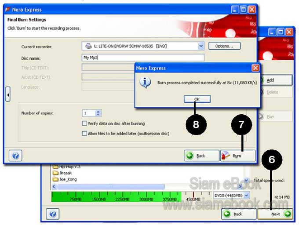Screen dimensions: 299x225
Task: Expand the Current recorder dropdown
Action: point(201,46)
